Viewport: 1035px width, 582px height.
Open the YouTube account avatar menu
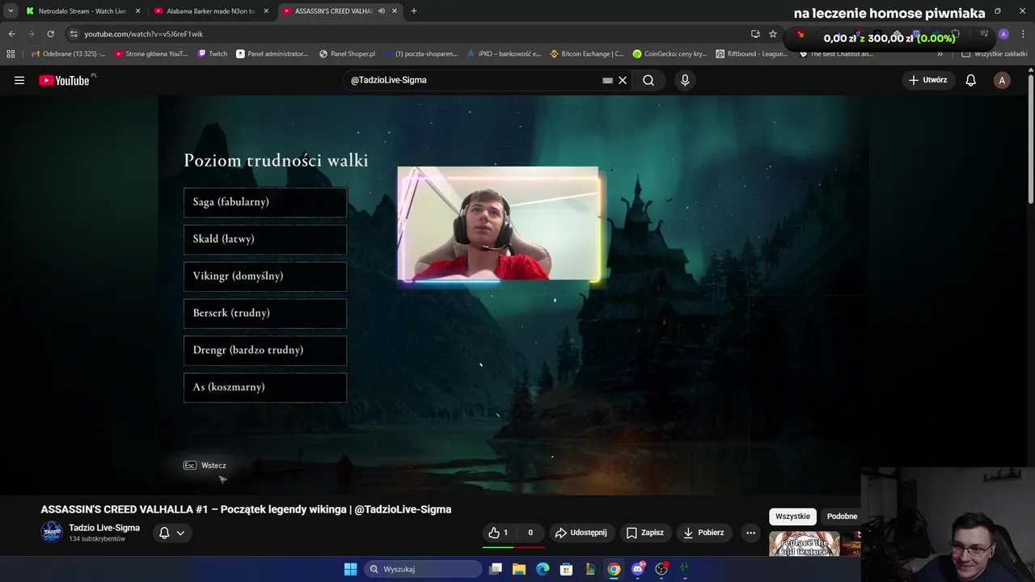(1002, 80)
